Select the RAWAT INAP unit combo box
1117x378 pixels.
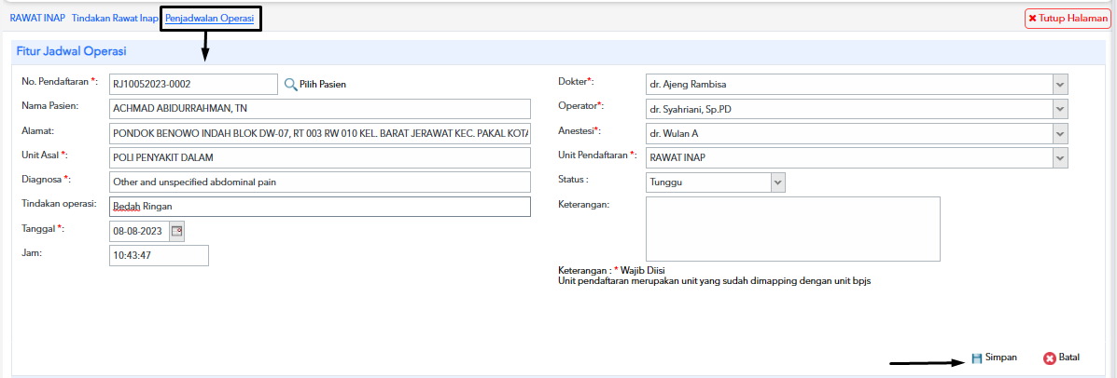(857, 157)
